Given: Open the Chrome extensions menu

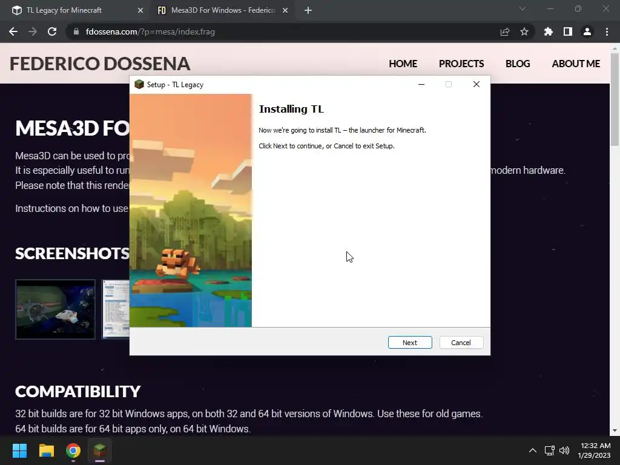Looking at the screenshot, I should [548, 31].
